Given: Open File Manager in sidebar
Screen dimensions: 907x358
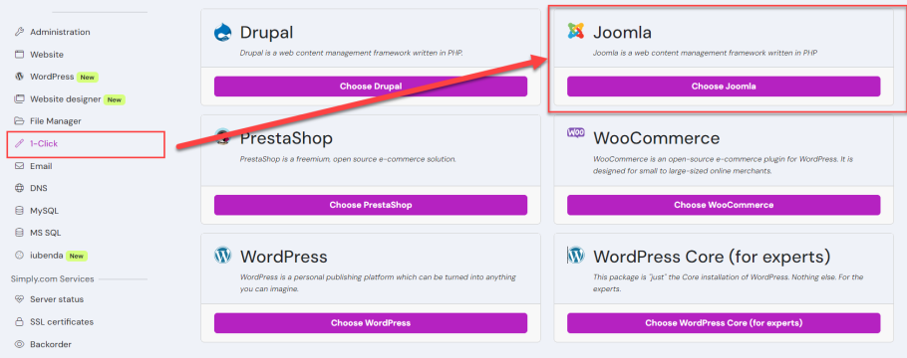Looking at the screenshot, I should point(56,121).
